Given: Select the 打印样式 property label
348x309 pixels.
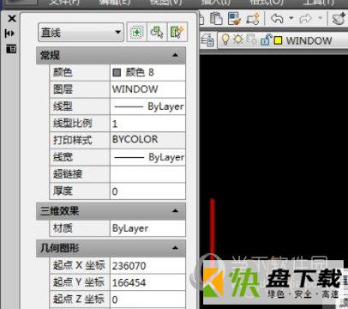Looking at the screenshot, I should click(x=72, y=140).
